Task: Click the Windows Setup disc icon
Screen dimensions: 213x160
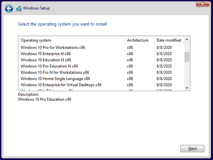Action: [x=19, y=8]
